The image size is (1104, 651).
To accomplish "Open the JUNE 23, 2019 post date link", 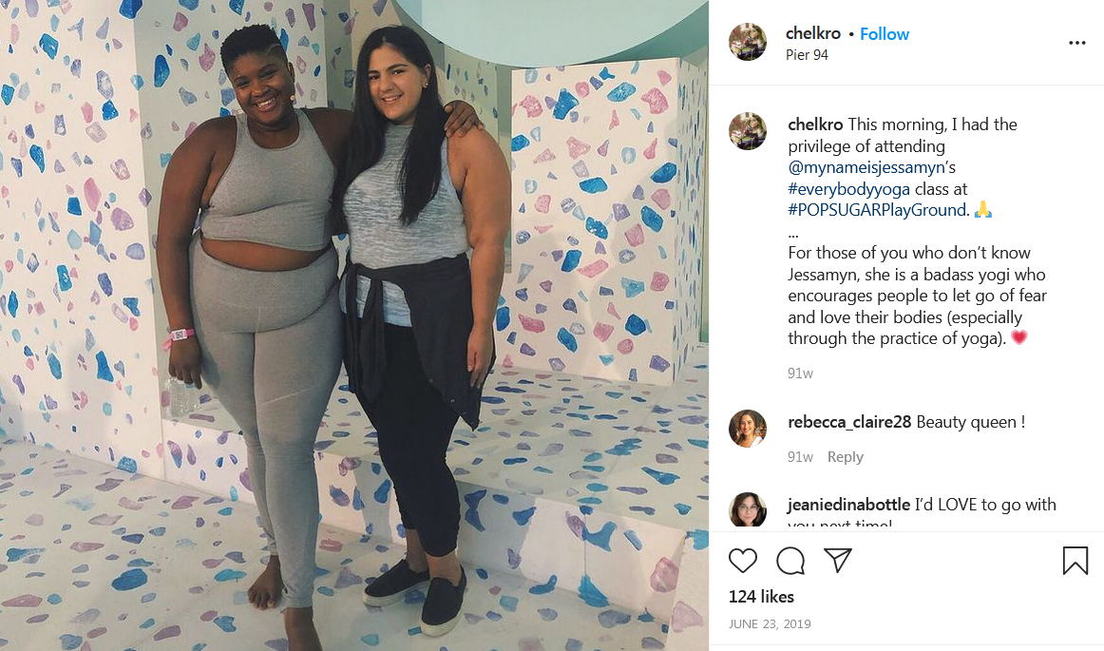I will [x=770, y=623].
